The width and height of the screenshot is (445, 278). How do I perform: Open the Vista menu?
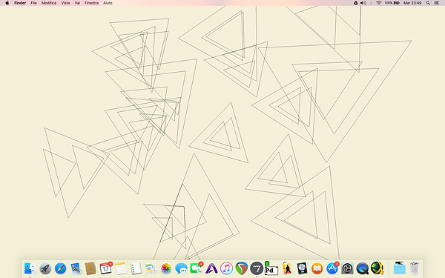point(65,3)
